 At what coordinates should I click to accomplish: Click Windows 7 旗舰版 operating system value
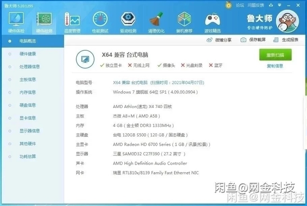point(155,92)
